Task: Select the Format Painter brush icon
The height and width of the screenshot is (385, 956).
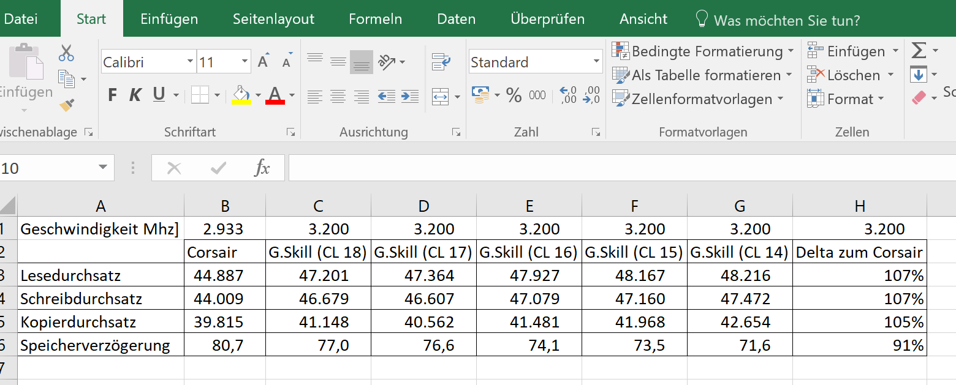Action: [x=67, y=105]
